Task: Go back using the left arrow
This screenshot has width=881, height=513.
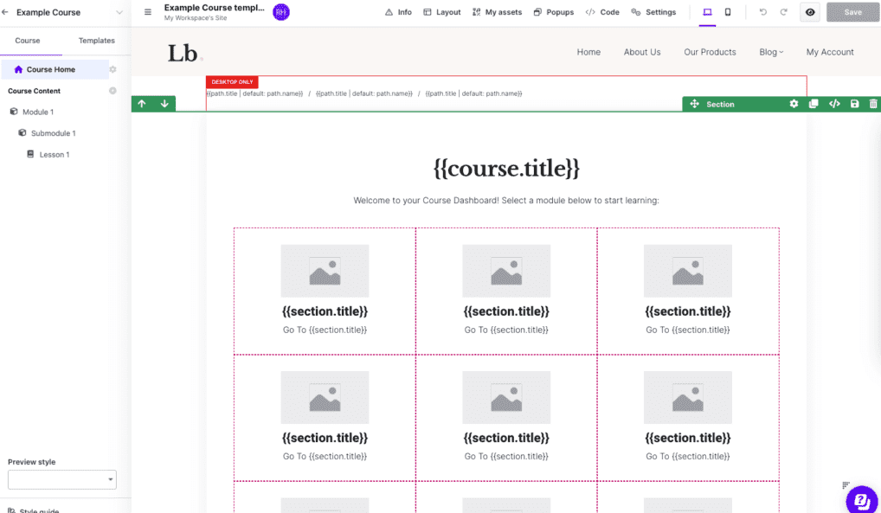Action: pyautogui.click(x=5, y=12)
